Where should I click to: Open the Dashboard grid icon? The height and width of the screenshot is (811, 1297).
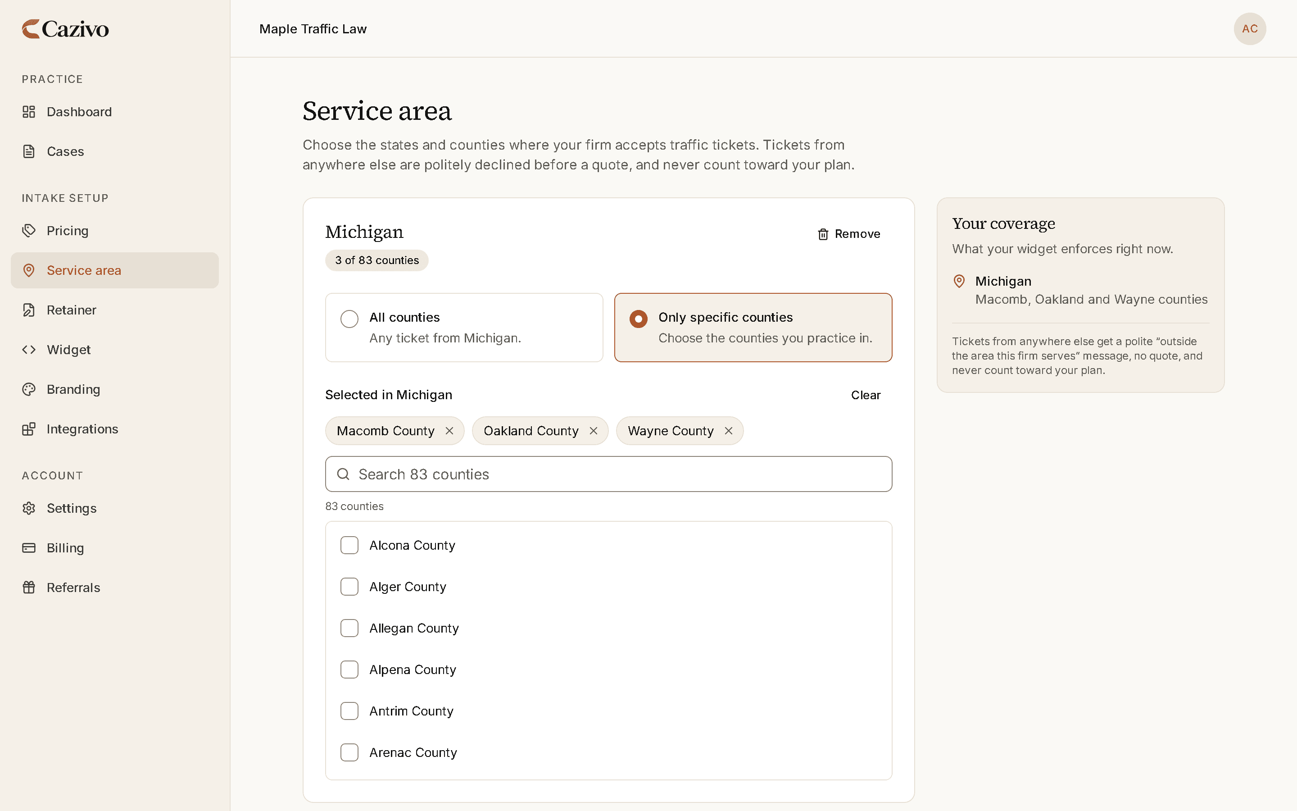[x=28, y=112]
